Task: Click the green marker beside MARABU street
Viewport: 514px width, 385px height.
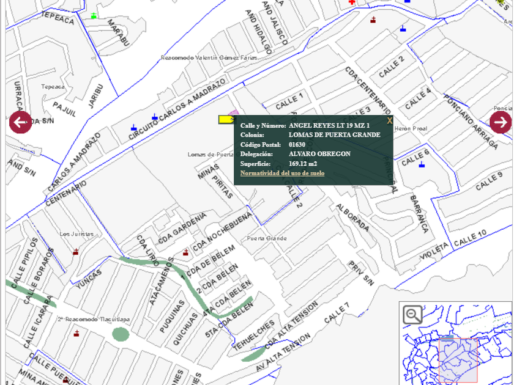Action: click(x=94, y=15)
